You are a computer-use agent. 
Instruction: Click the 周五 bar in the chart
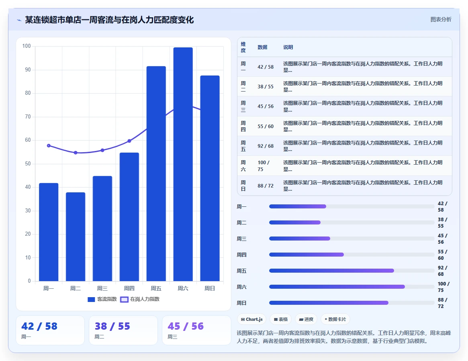pos(156,173)
